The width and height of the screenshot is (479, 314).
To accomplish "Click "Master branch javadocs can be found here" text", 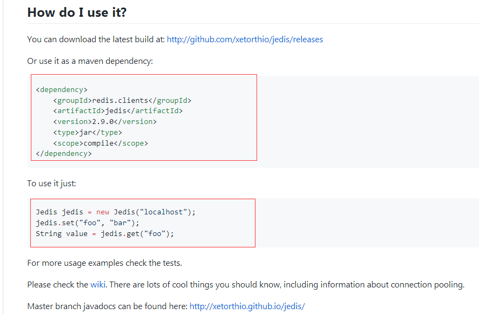I will click(107, 306).
